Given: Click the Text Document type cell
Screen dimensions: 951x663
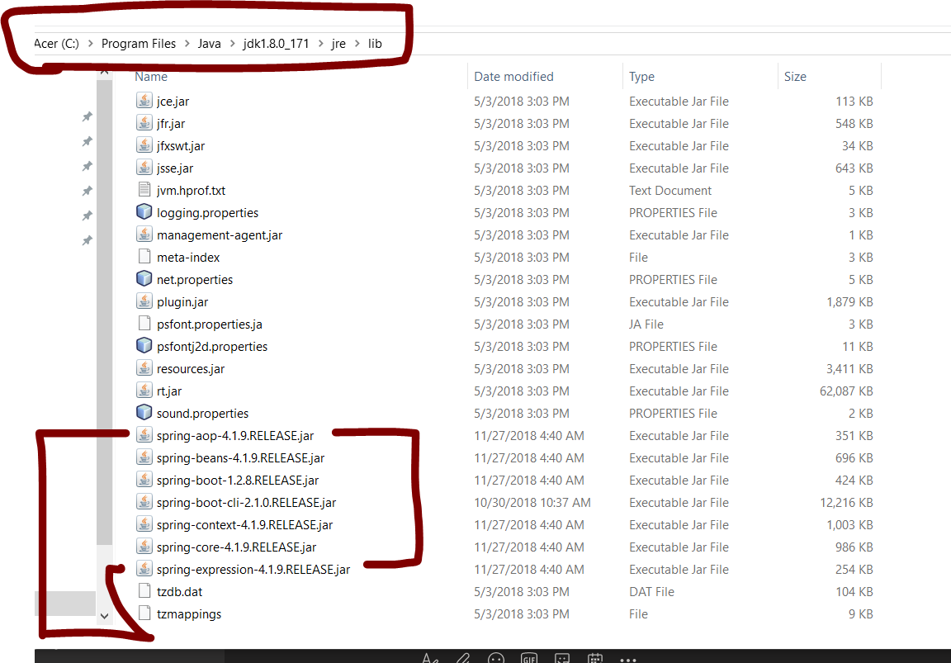Looking at the screenshot, I should 670,191.
